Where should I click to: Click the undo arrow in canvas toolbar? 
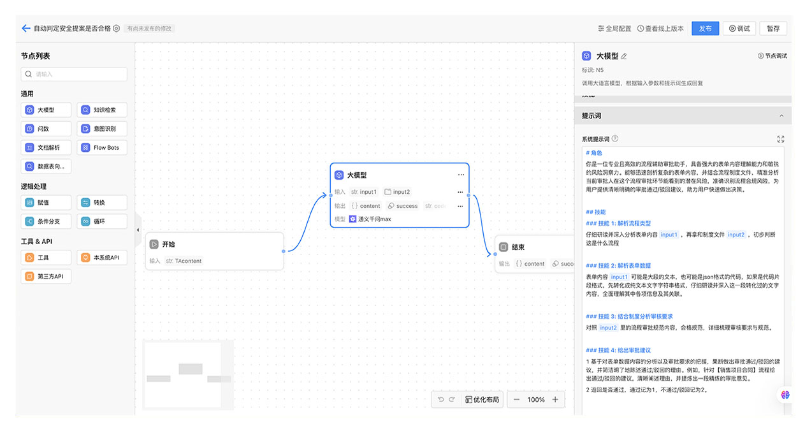point(440,400)
